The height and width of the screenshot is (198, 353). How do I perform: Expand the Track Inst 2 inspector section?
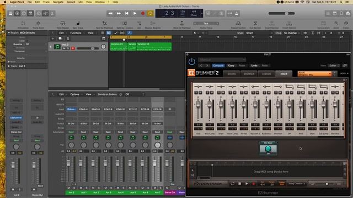coord(9,66)
